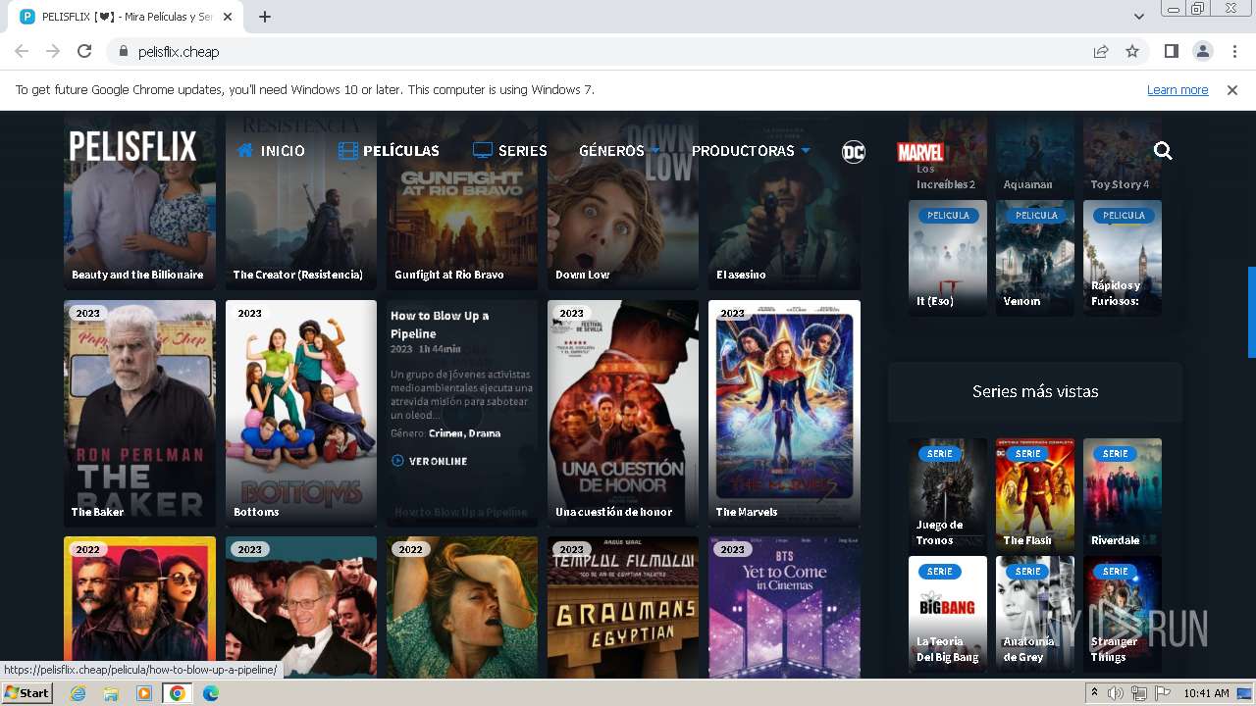
Task: Open the PELÍCULAS menu item
Action: pyautogui.click(x=390, y=151)
